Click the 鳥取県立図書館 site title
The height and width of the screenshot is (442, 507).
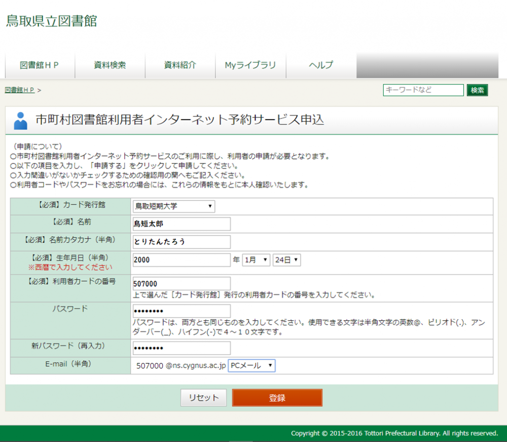(x=51, y=21)
